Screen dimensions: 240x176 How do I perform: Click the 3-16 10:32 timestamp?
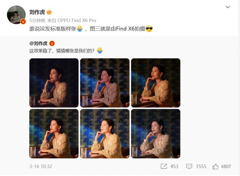pyautogui.click(x=41, y=166)
